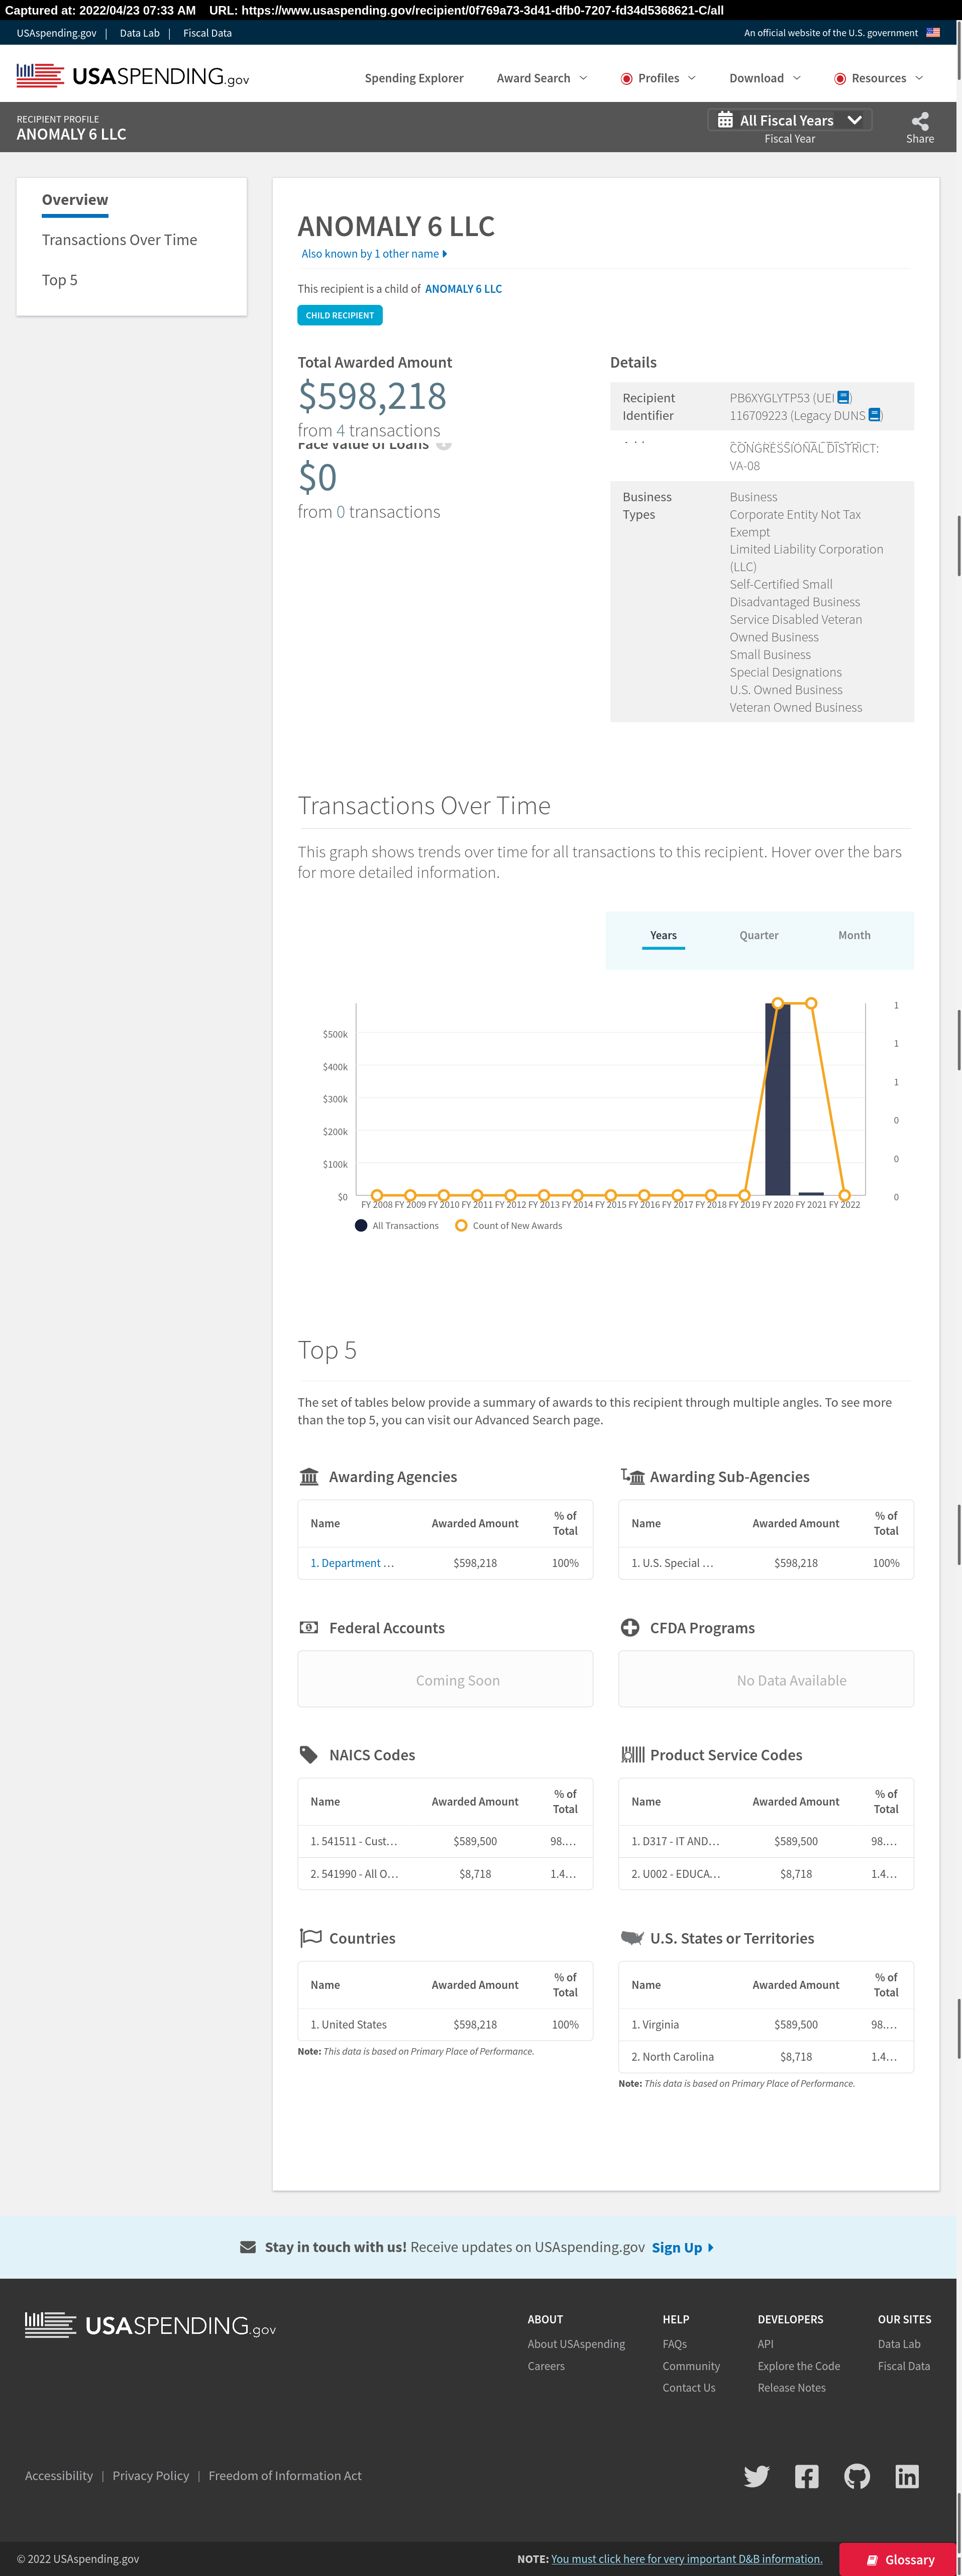Switch chart to Years tab
Image resolution: width=962 pixels, height=2576 pixels.
pyautogui.click(x=663, y=935)
